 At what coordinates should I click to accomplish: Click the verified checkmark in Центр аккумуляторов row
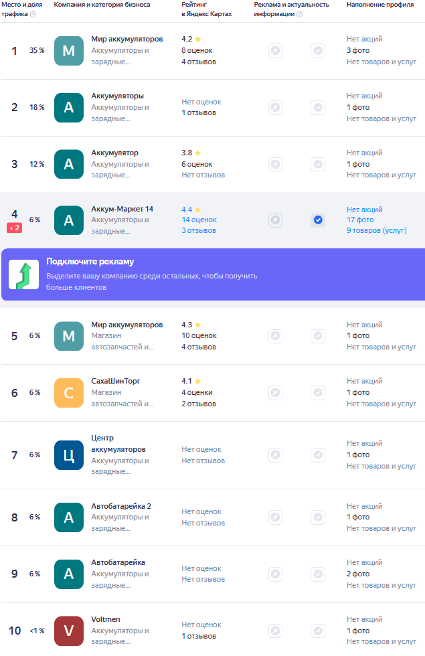pyautogui.click(x=318, y=455)
